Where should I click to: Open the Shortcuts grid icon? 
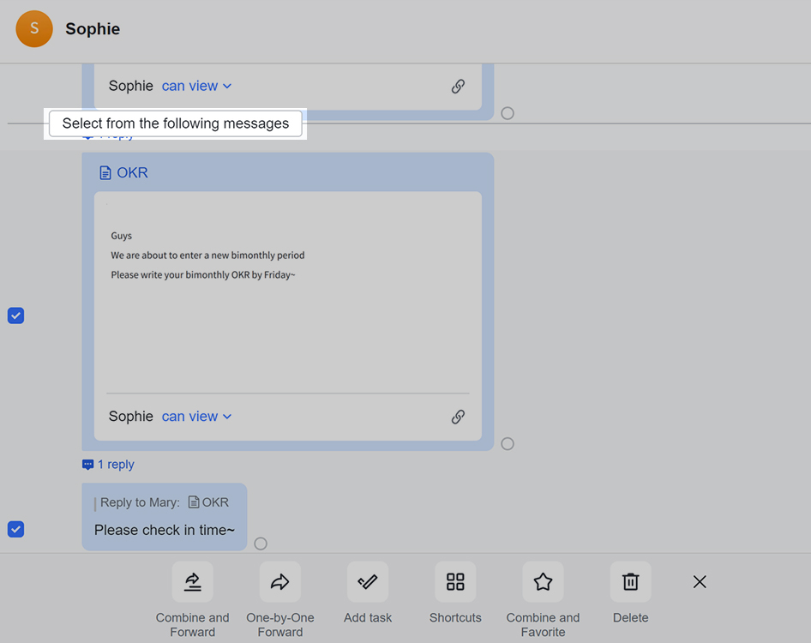click(x=455, y=582)
